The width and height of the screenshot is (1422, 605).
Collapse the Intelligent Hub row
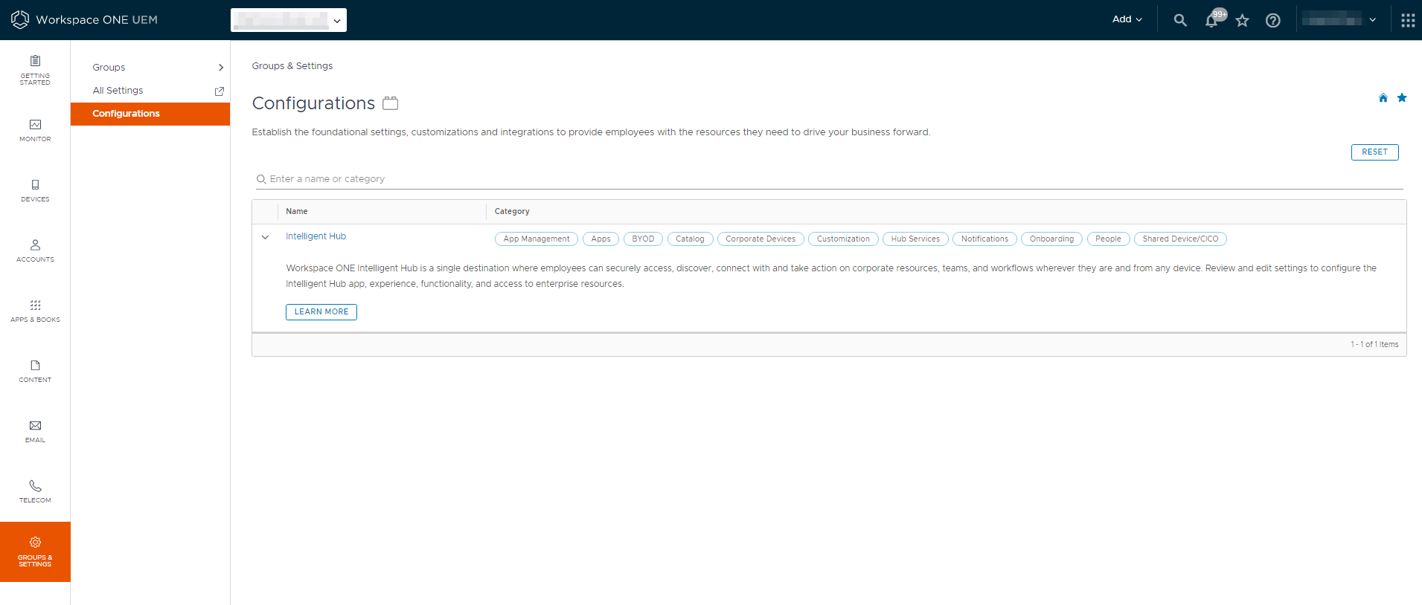[265, 237]
